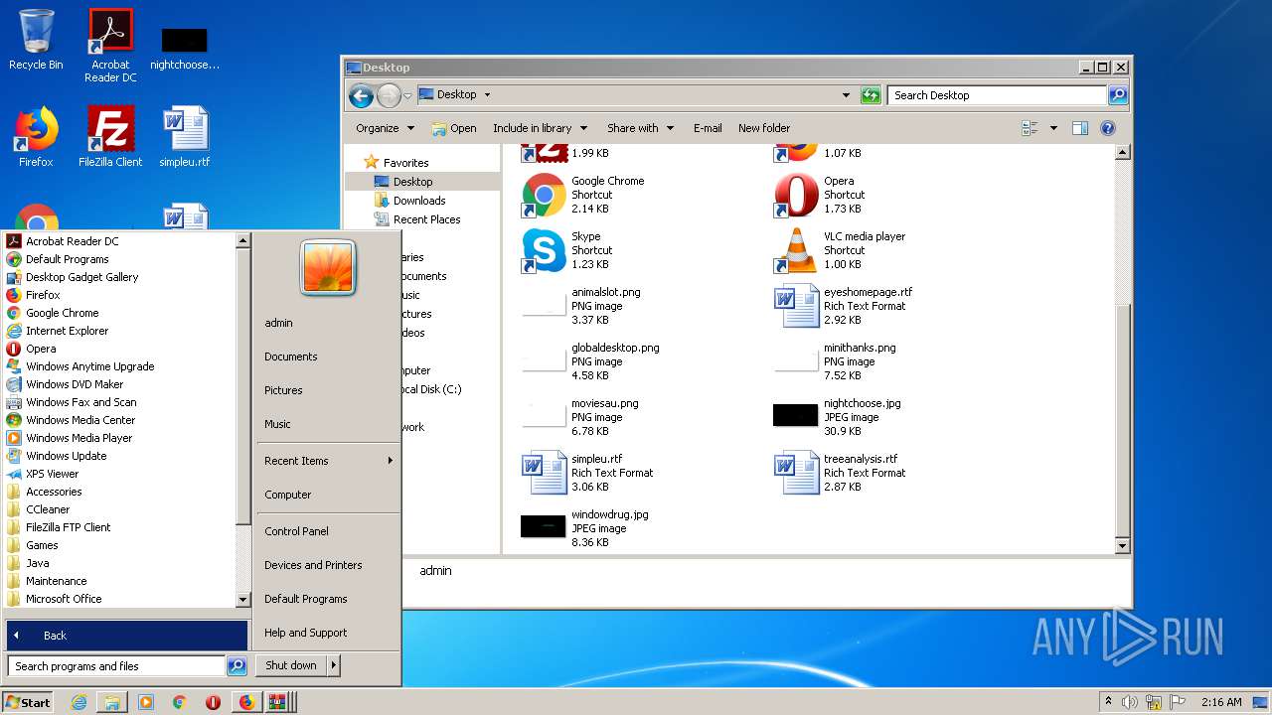Viewport: 1272px width, 715px height.
Task: Open Documents link in Start menu
Action: coord(290,357)
